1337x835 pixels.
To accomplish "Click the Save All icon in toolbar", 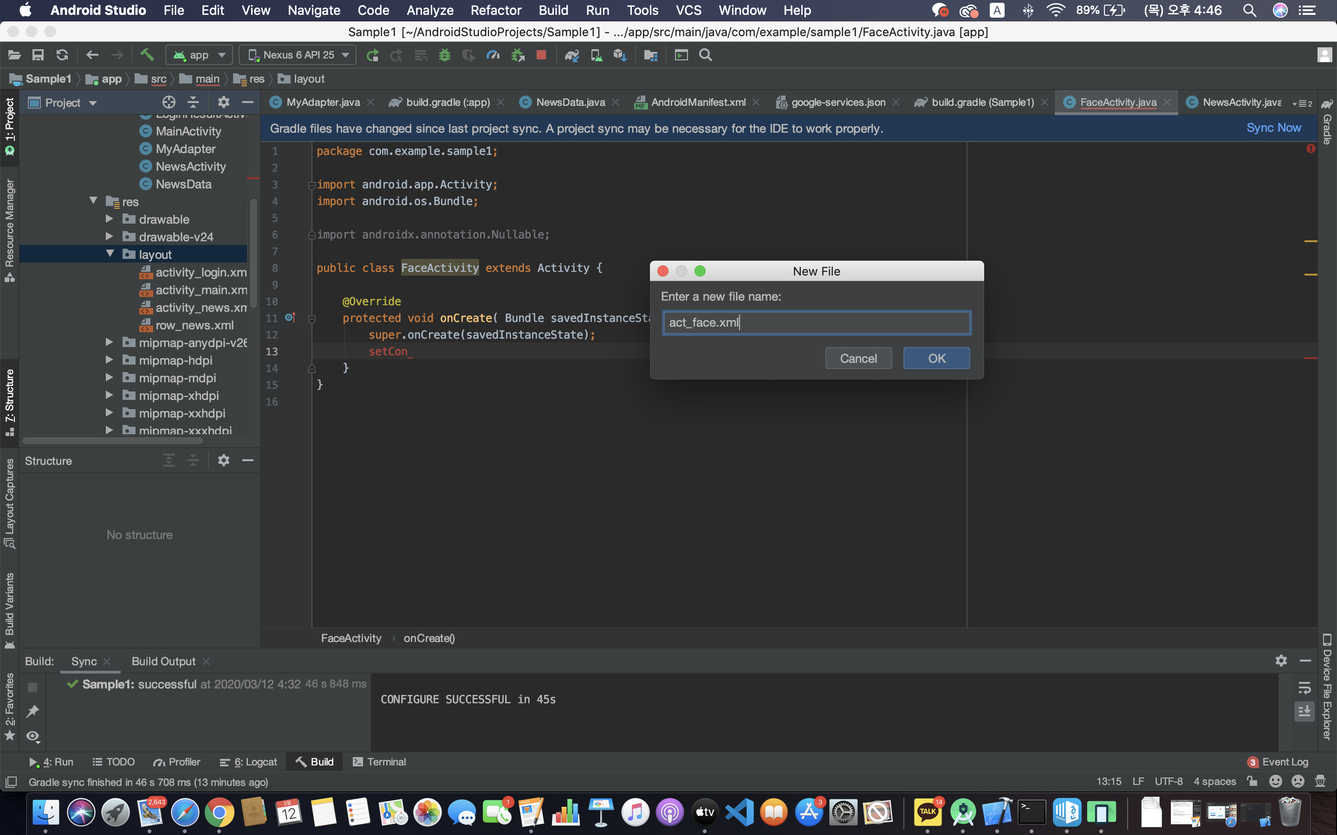I will tap(38, 55).
